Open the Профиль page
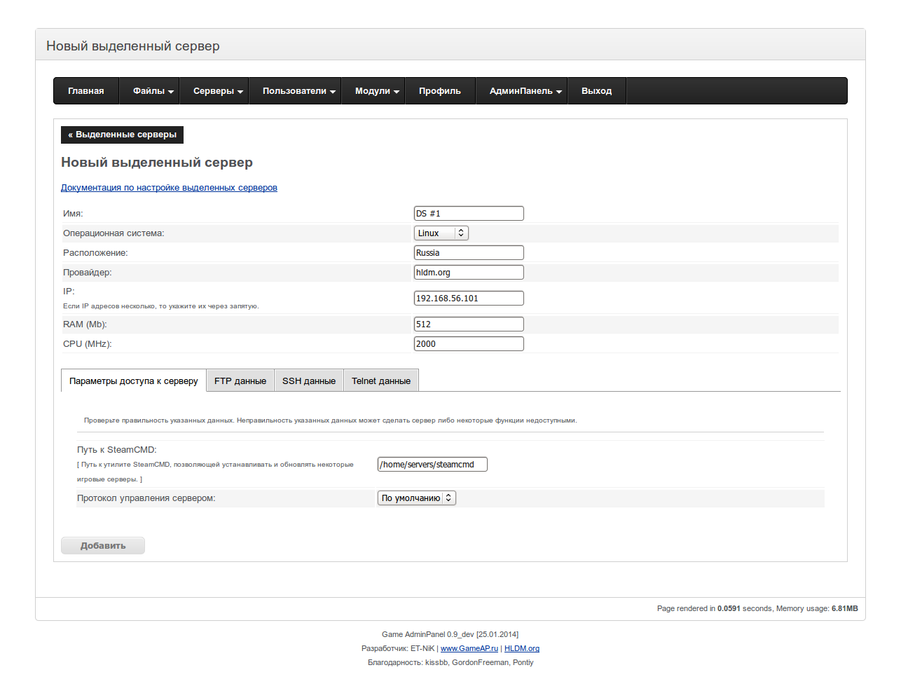This screenshot has width=901, height=698. pyautogui.click(x=440, y=91)
